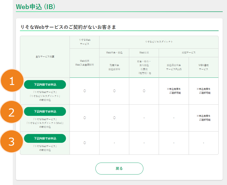Click the dash under M@il通知 in last row

(x=204, y=143)
